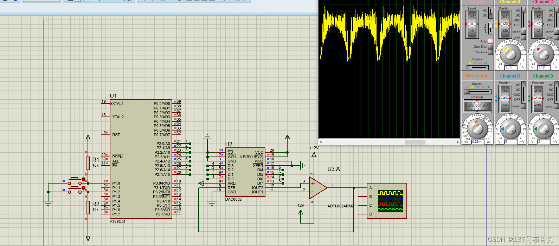Click the DAC0832 part label
Viewport: 559px width, 246px height.
tap(233, 199)
